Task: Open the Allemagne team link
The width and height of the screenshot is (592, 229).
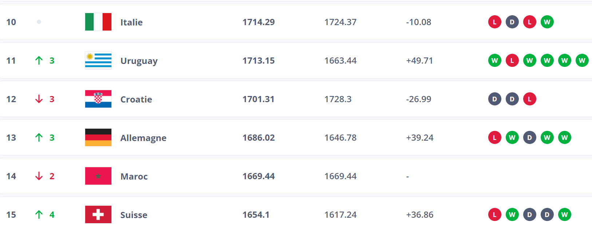Action: (x=143, y=138)
